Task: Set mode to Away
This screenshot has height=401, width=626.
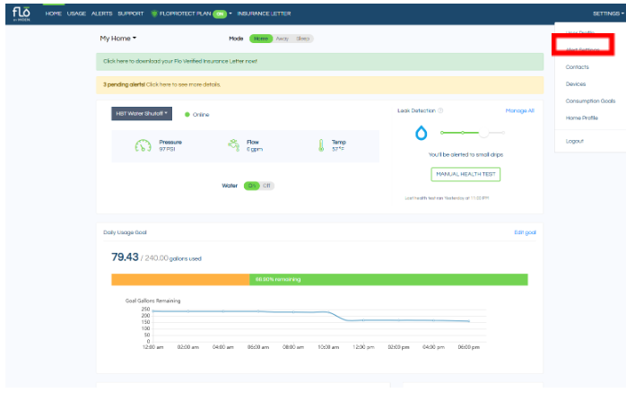Action: [283, 39]
